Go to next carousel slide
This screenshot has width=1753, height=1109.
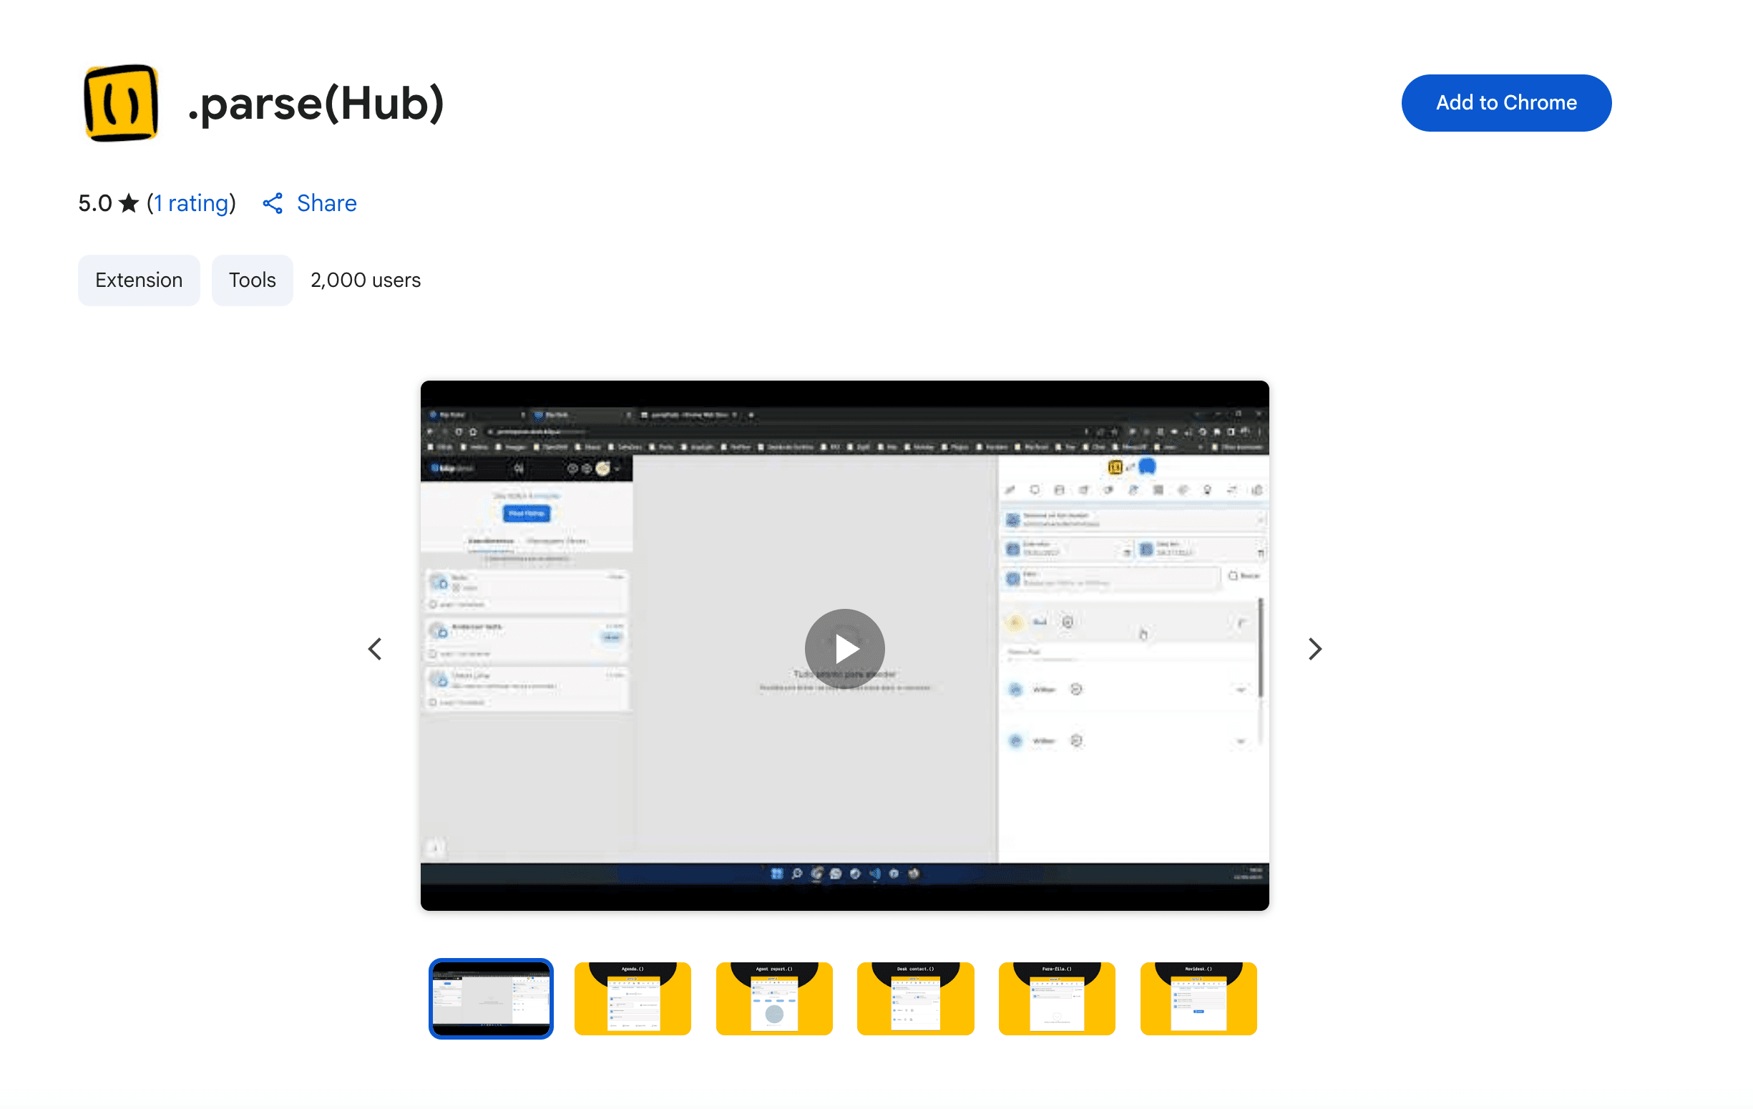pyautogui.click(x=1314, y=648)
